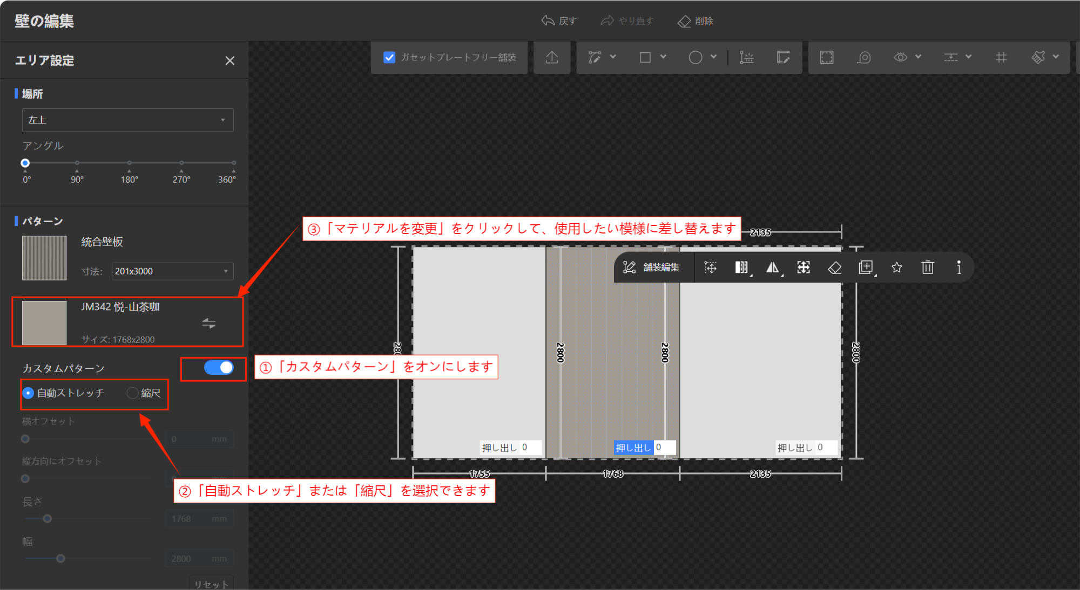The height and width of the screenshot is (590, 1080).
Task: Select the 縮尺 radio button
Action: click(x=132, y=393)
